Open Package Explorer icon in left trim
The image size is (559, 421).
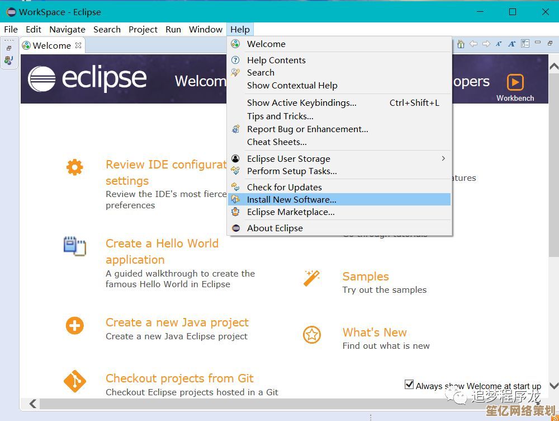(8, 60)
